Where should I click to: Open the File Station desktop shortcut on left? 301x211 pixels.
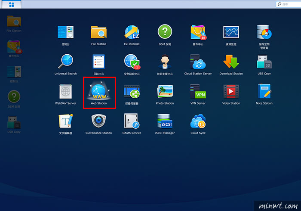click(14, 24)
